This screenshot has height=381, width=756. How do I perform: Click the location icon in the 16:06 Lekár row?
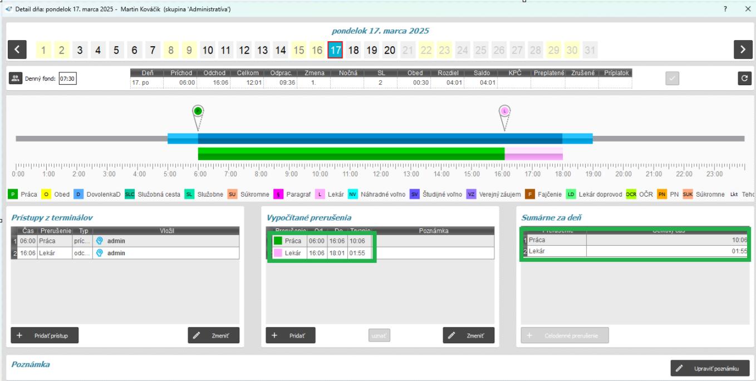coord(100,253)
